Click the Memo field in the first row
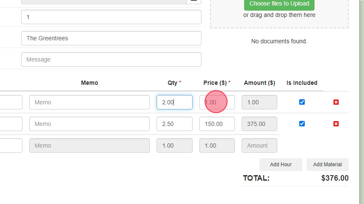This screenshot has height=204, width=364. point(89,102)
